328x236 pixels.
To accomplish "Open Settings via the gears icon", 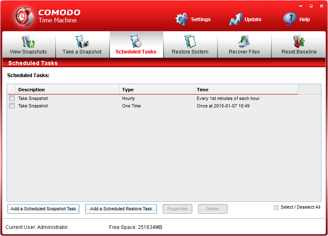I will (x=181, y=19).
